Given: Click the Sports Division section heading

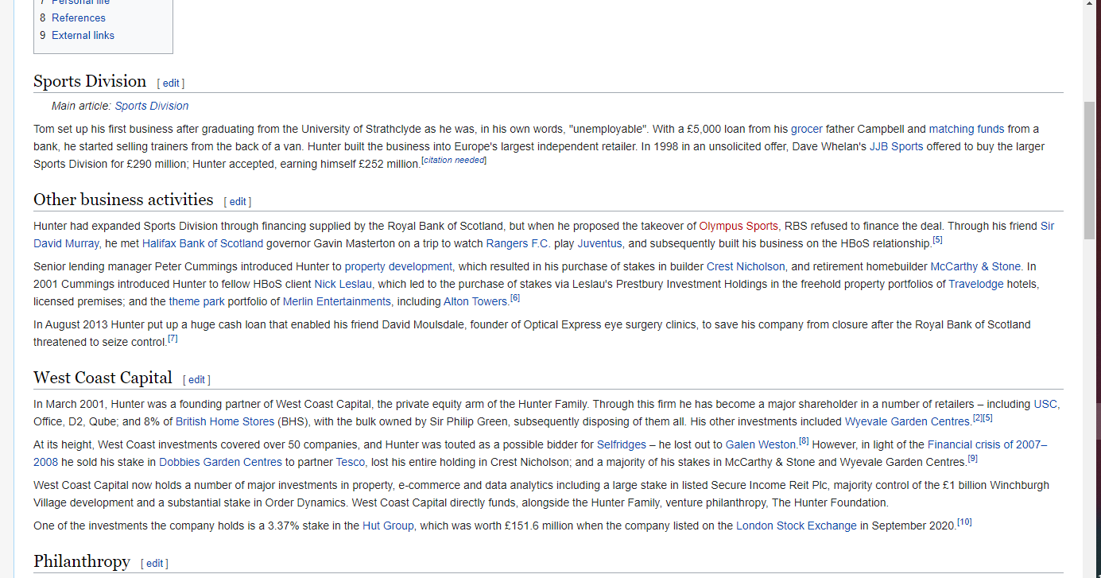Looking at the screenshot, I should coord(90,81).
